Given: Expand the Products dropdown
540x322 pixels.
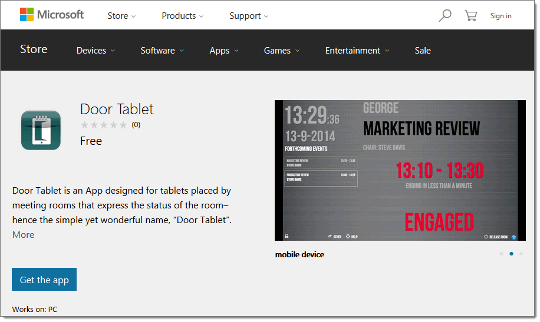Looking at the screenshot, I should pyautogui.click(x=183, y=16).
